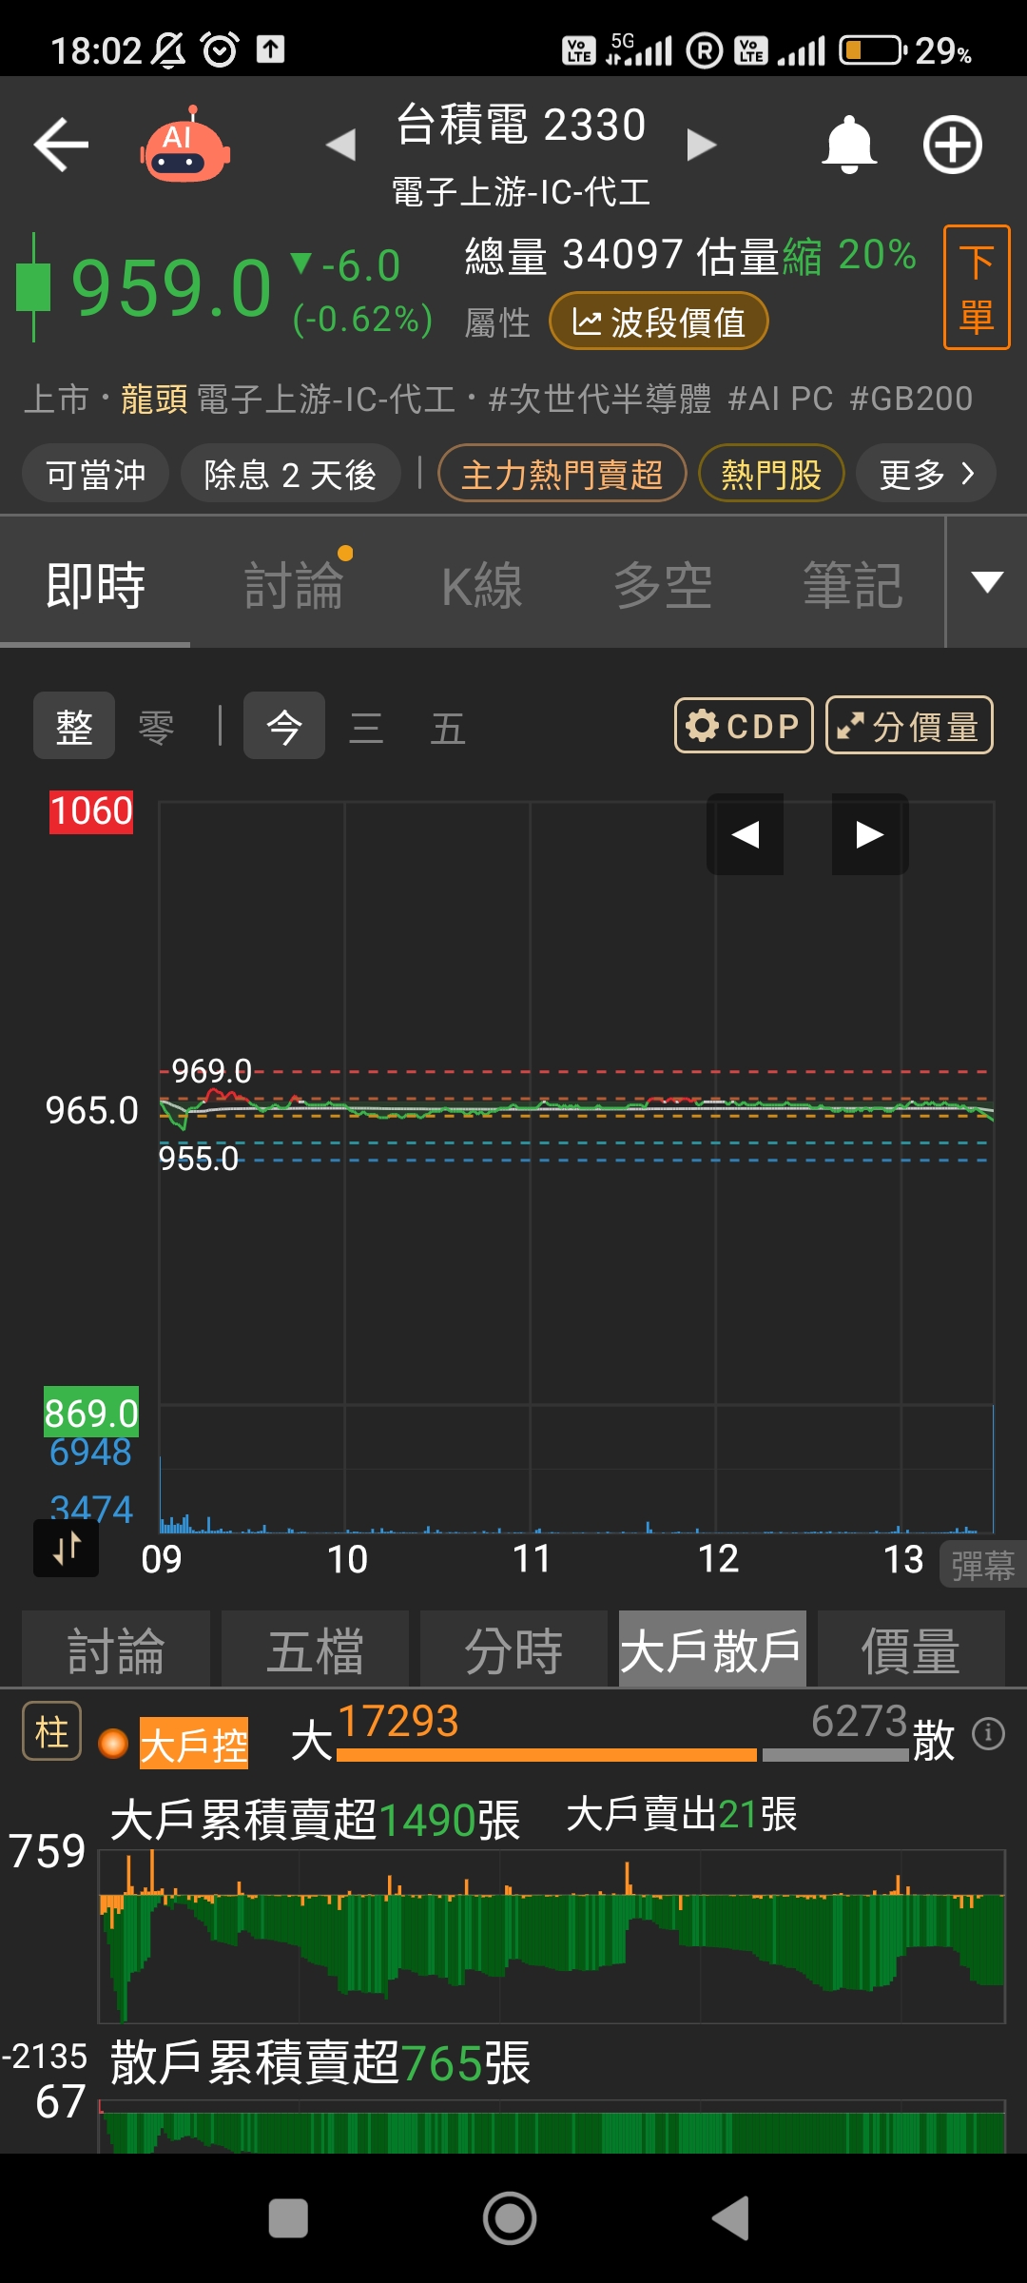1027x2283 pixels.
Task: Tap the #次世代半導體 hashtag
Action: (x=600, y=399)
